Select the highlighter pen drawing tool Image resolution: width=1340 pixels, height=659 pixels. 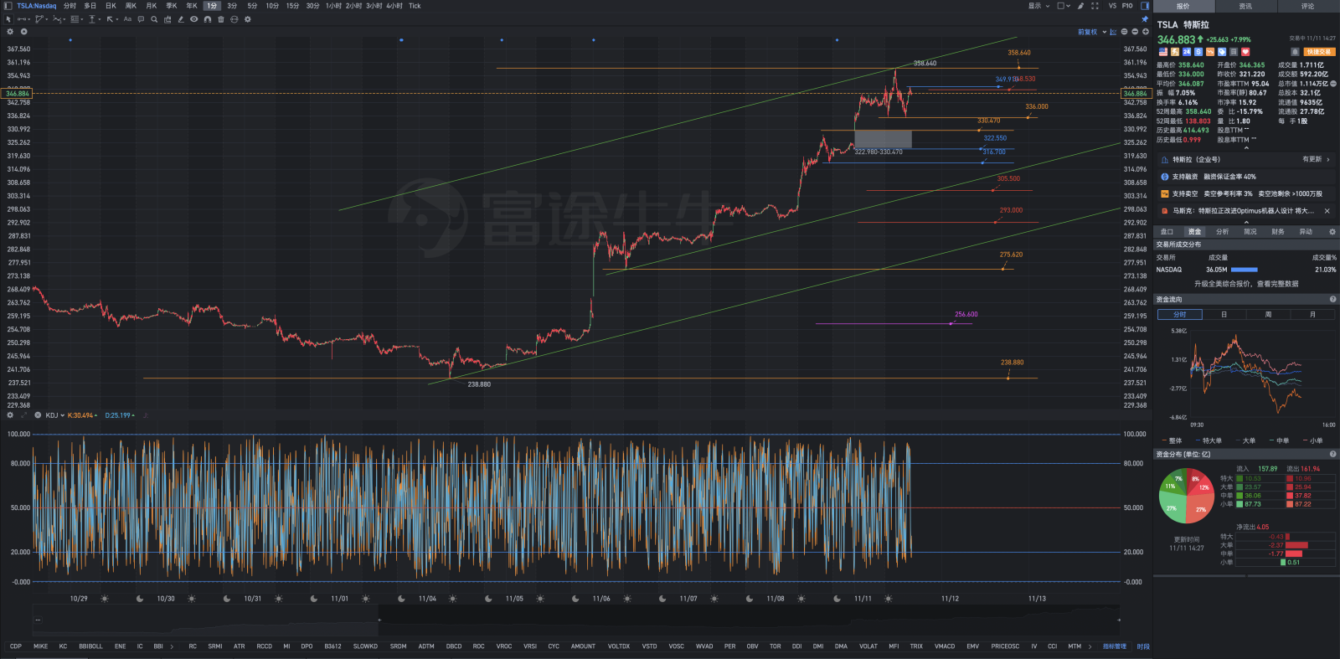pos(181,19)
